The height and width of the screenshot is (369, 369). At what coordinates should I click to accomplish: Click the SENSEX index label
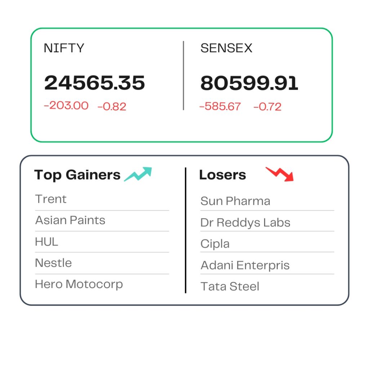(226, 48)
